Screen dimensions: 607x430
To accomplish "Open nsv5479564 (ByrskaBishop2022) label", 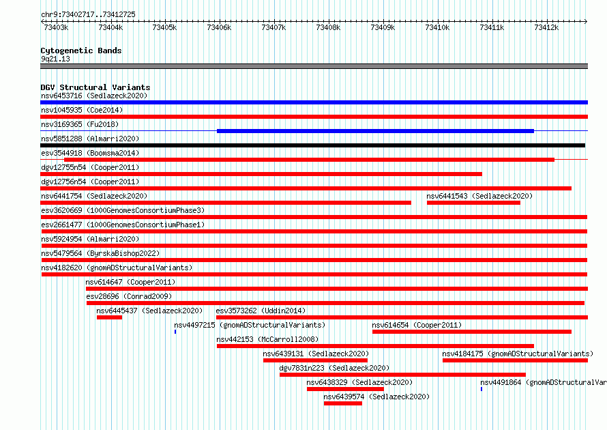I will 100,253.
